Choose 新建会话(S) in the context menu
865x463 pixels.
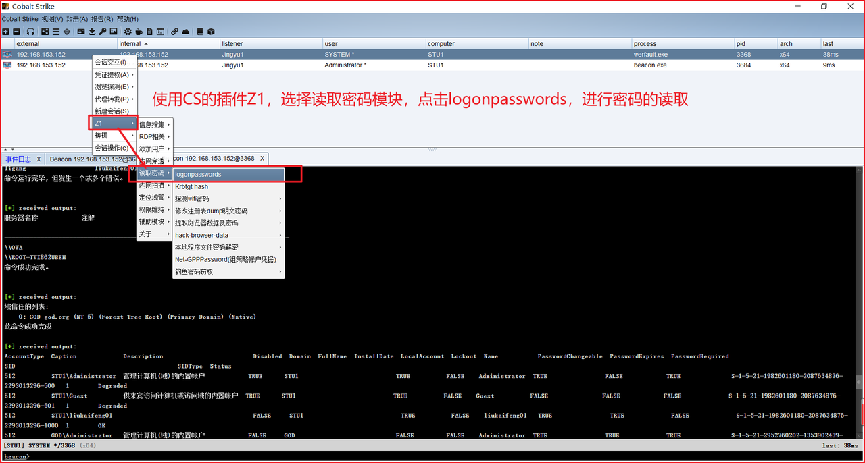pyautogui.click(x=114, y=111)
